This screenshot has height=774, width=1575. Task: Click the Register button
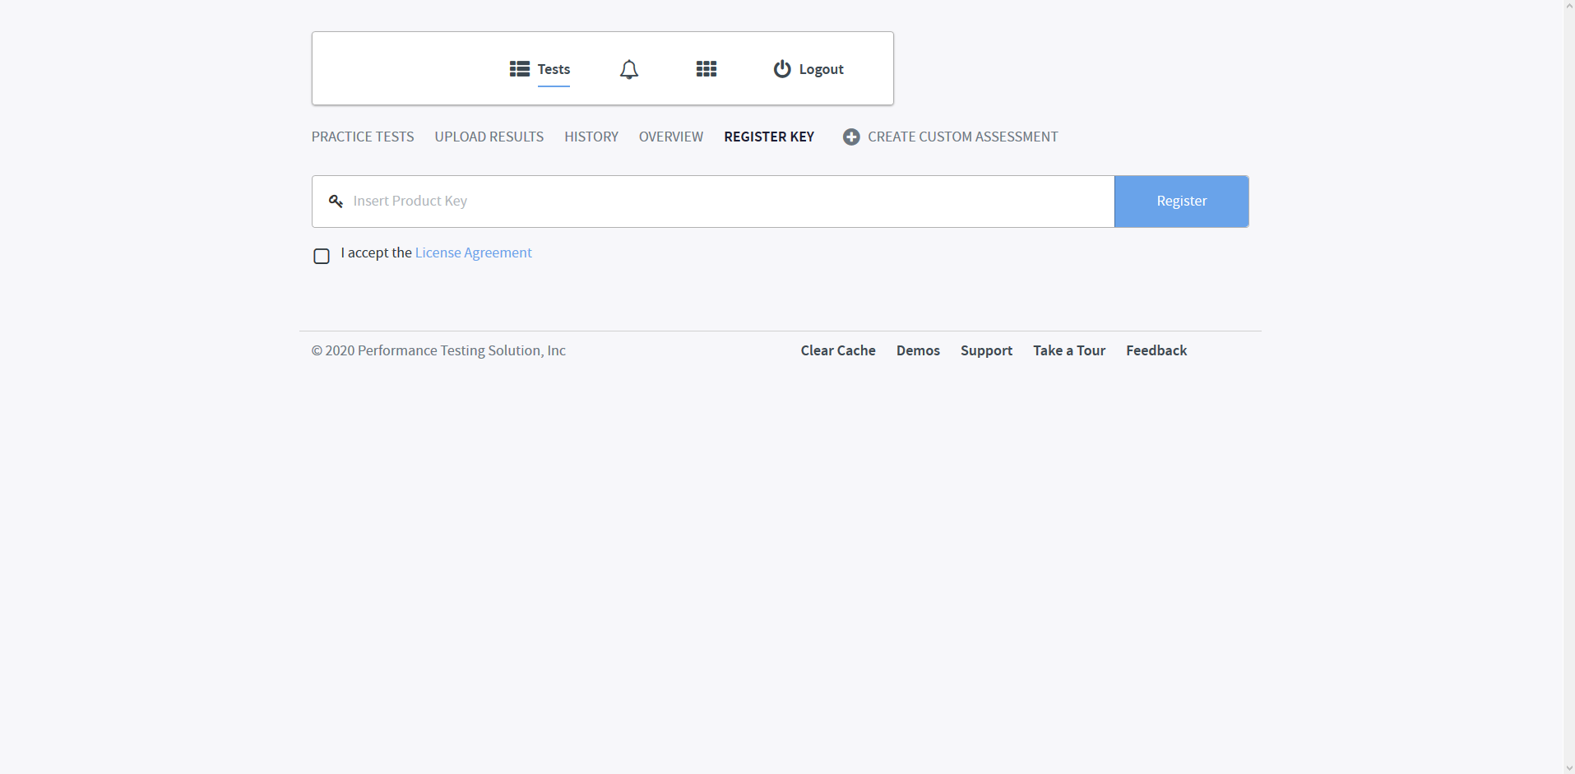click(1182, 202)
